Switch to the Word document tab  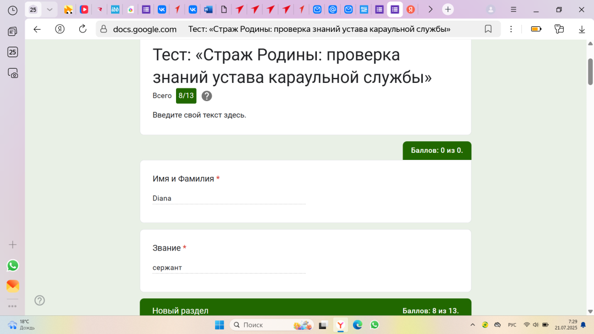click(x=208, y=9)
